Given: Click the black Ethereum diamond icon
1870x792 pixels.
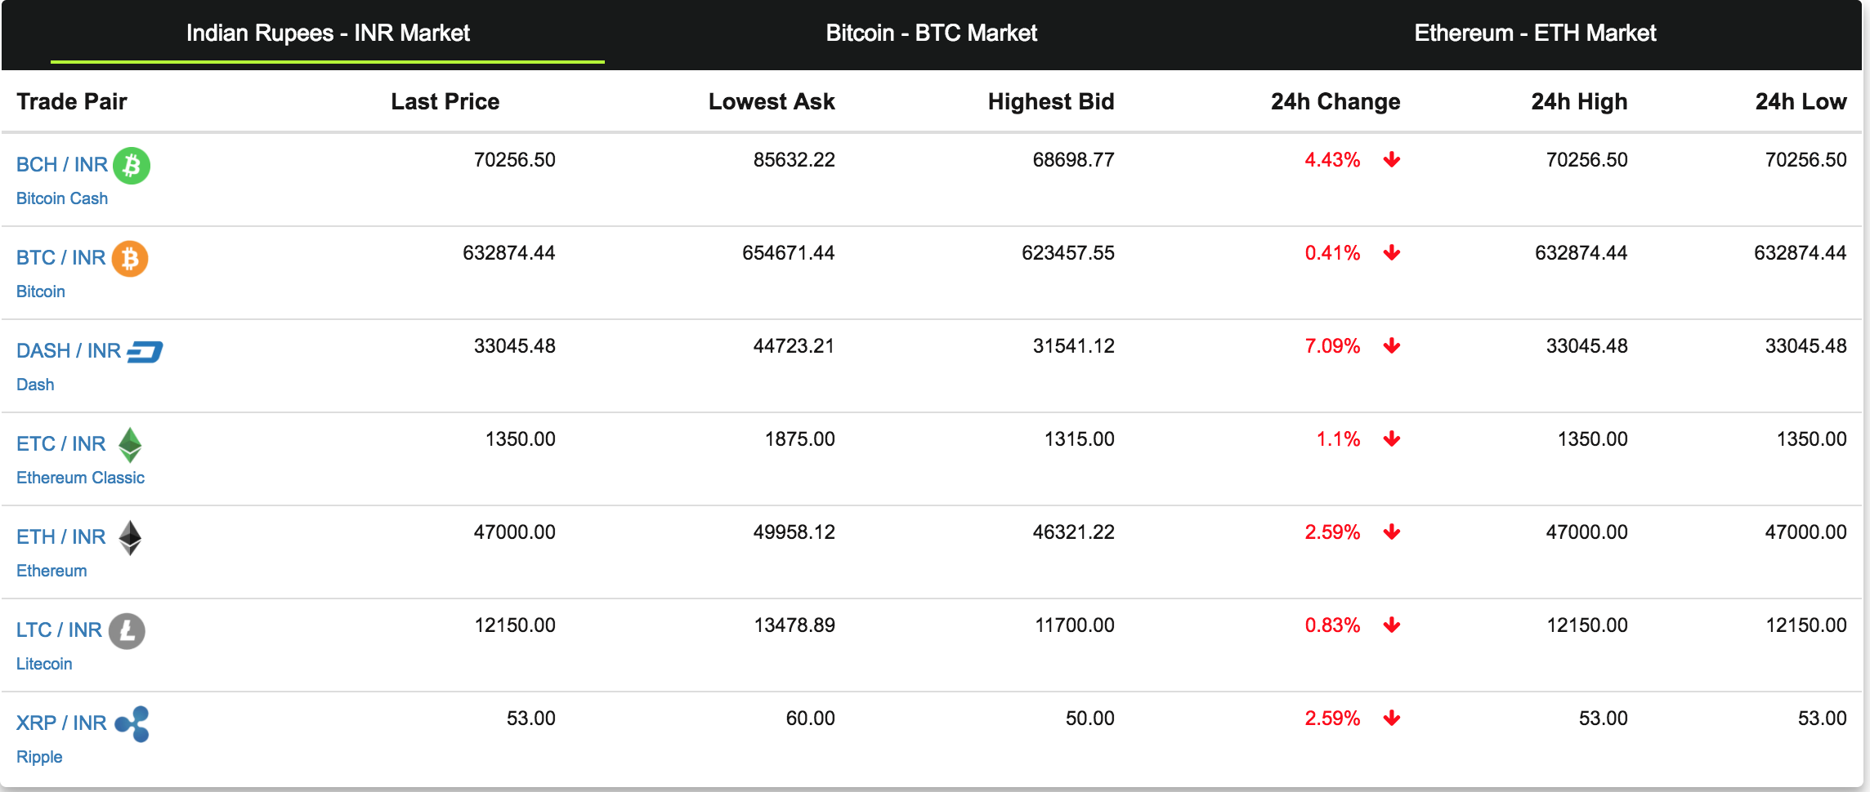Looking at the screenshot, I should tap(130, 538).
